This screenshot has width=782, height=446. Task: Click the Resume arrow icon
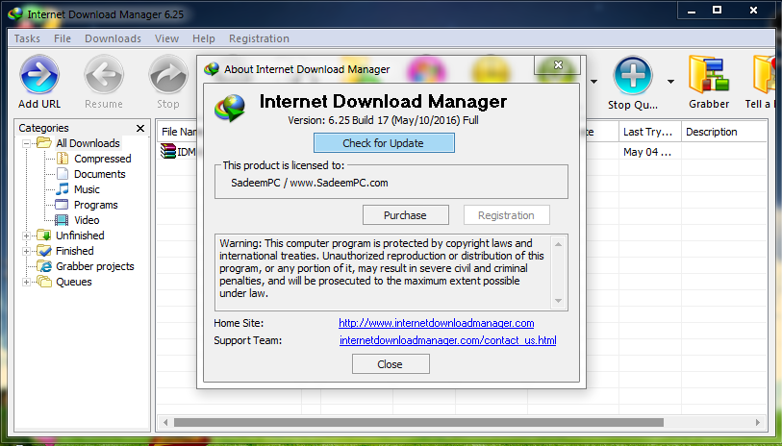pyautogui.click(x=104, y=75)
